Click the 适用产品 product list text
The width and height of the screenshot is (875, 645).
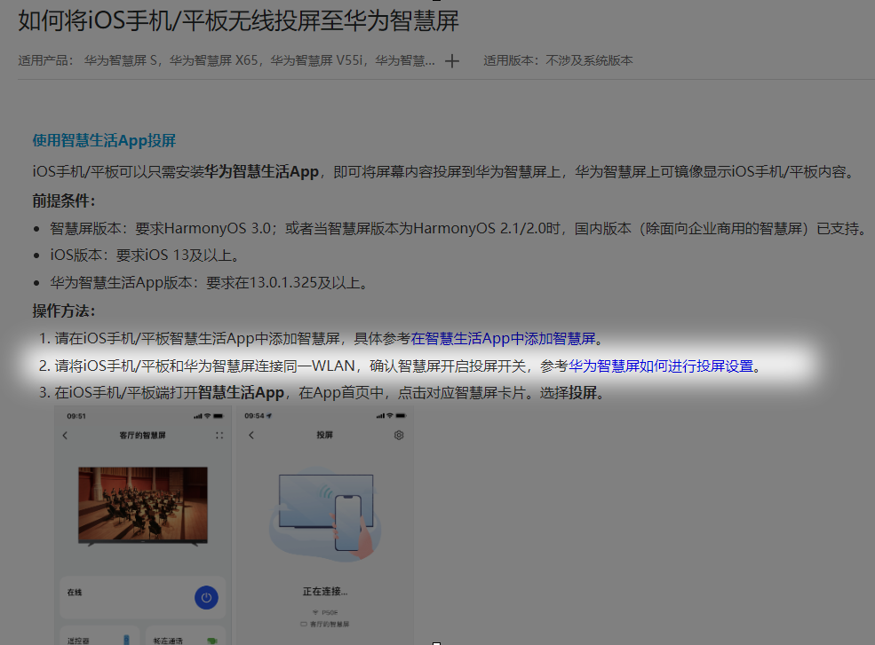(x=226, y=60)
